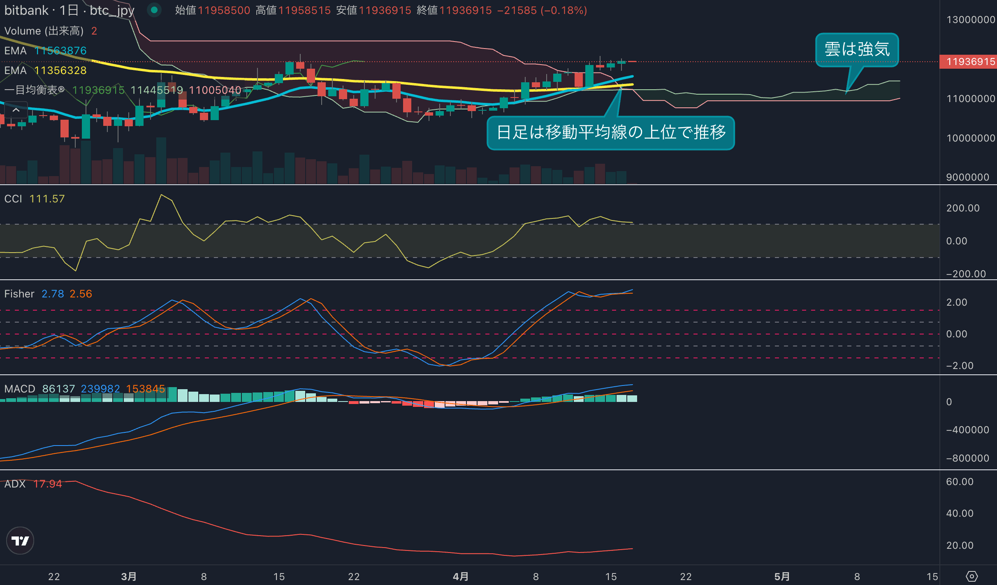Click the 5月 label on time axis
997x585 pixels.
pyautogui.click(x=782, y=576)
